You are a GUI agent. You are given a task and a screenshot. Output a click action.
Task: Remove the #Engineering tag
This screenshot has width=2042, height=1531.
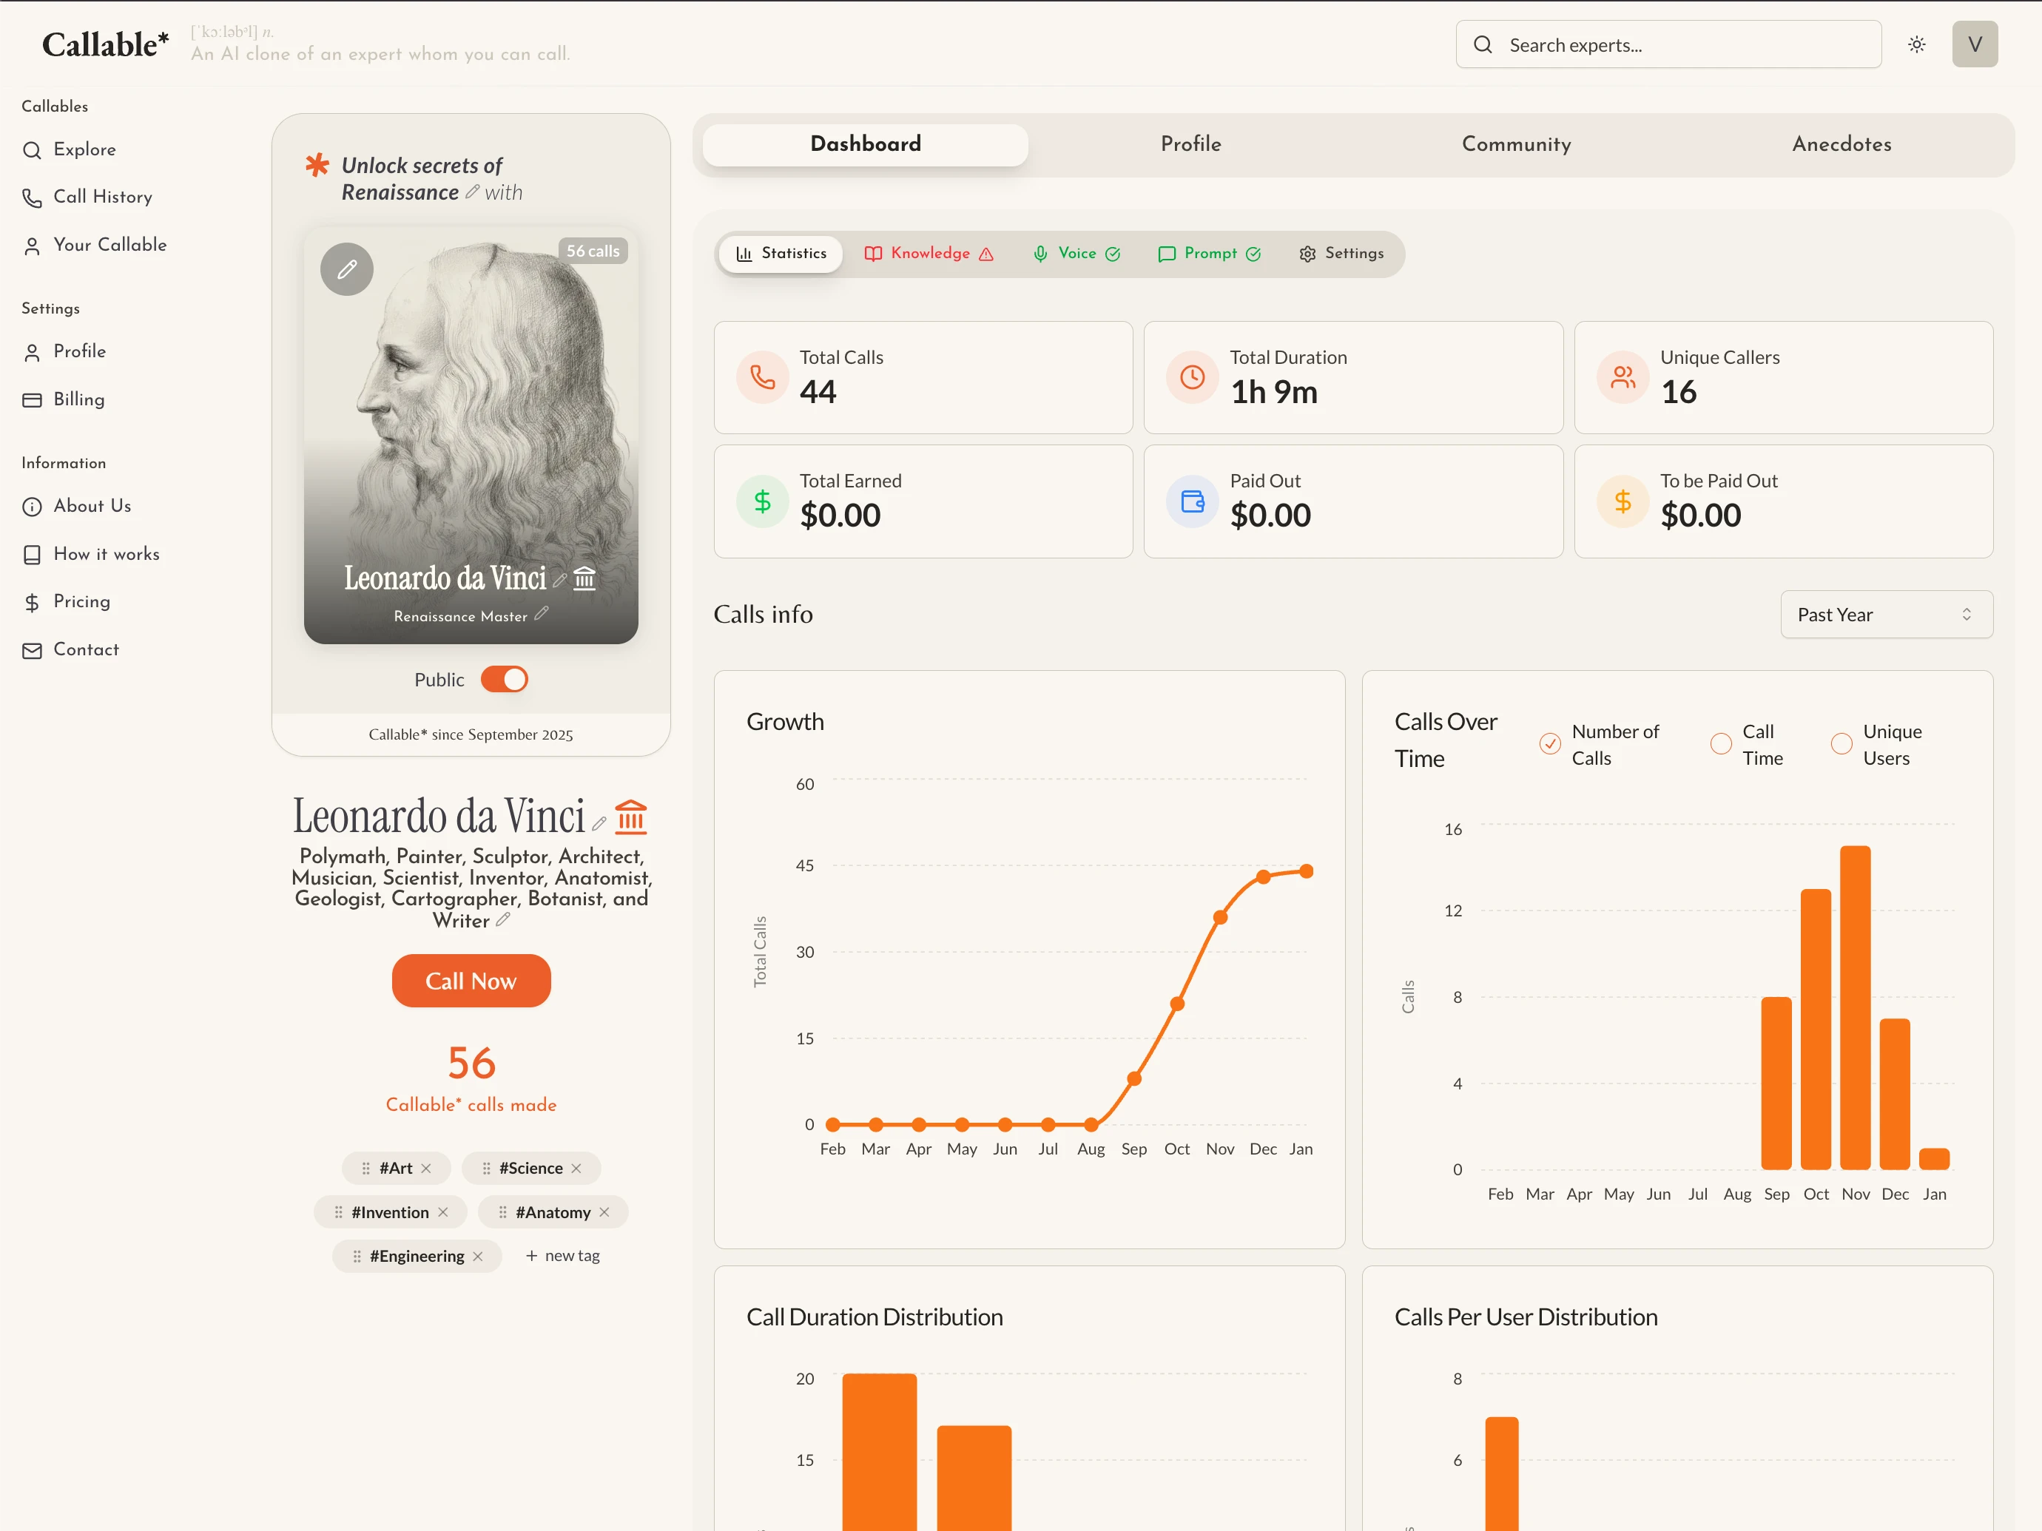click(x=478, y=1256)
